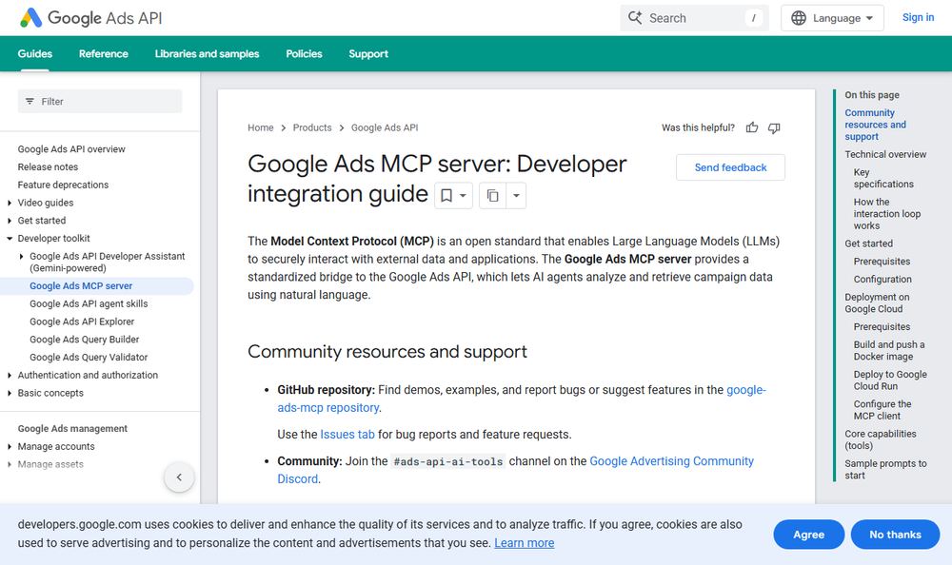Jump to Get started in page outline
Image resolution: width=952 pixels, height=565 pixels.
point(868,244)
